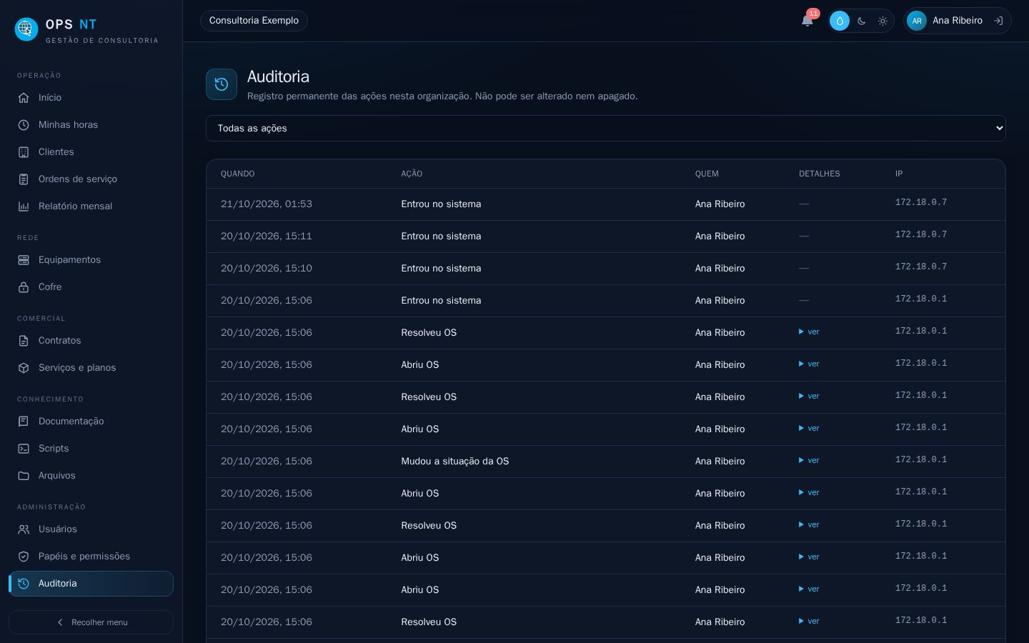Viewport: 1029px width, 643px height.
Task: Click the date 20/10/2026, 15:11
Action: coord(267,236)
